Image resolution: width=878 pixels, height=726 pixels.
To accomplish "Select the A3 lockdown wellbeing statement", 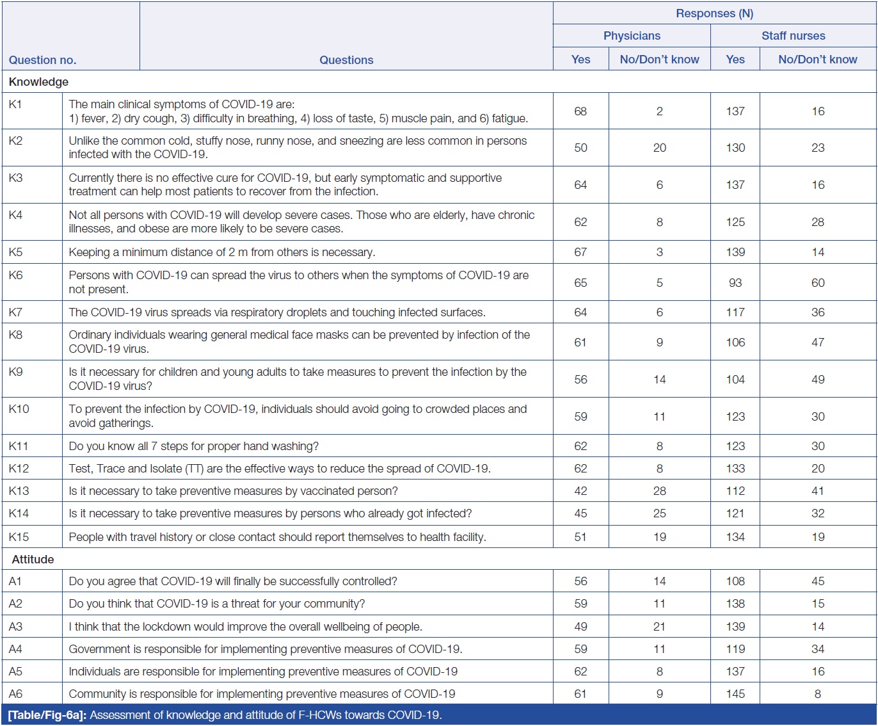I will [245, 627].
